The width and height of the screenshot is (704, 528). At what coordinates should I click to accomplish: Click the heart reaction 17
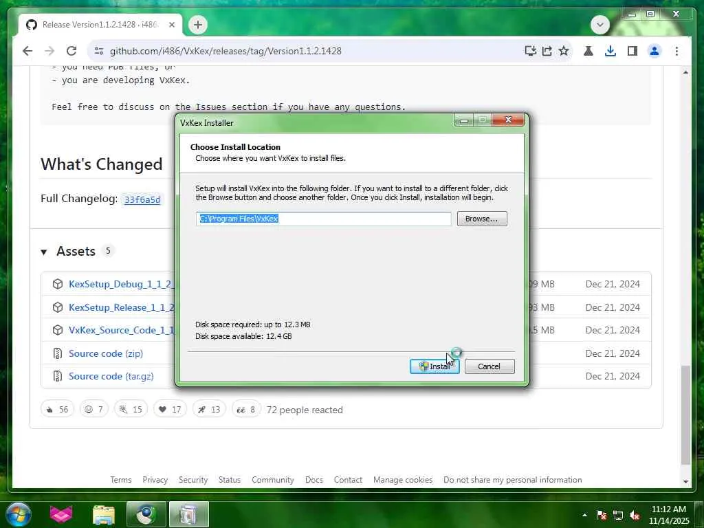(x=170, y=410)
